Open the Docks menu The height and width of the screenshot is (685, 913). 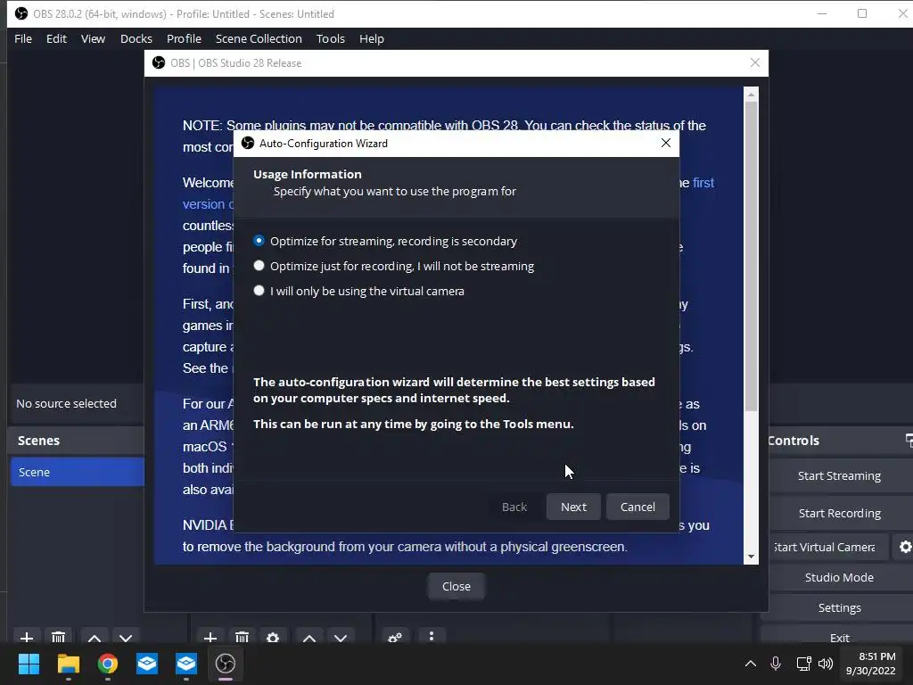tap(136, 38)
